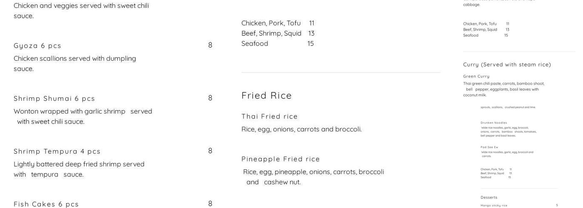Select the Fish Cakes 6 pcs title
This screenshot has height=208, width=583.
pyautogui.click(x=46, y=204)
